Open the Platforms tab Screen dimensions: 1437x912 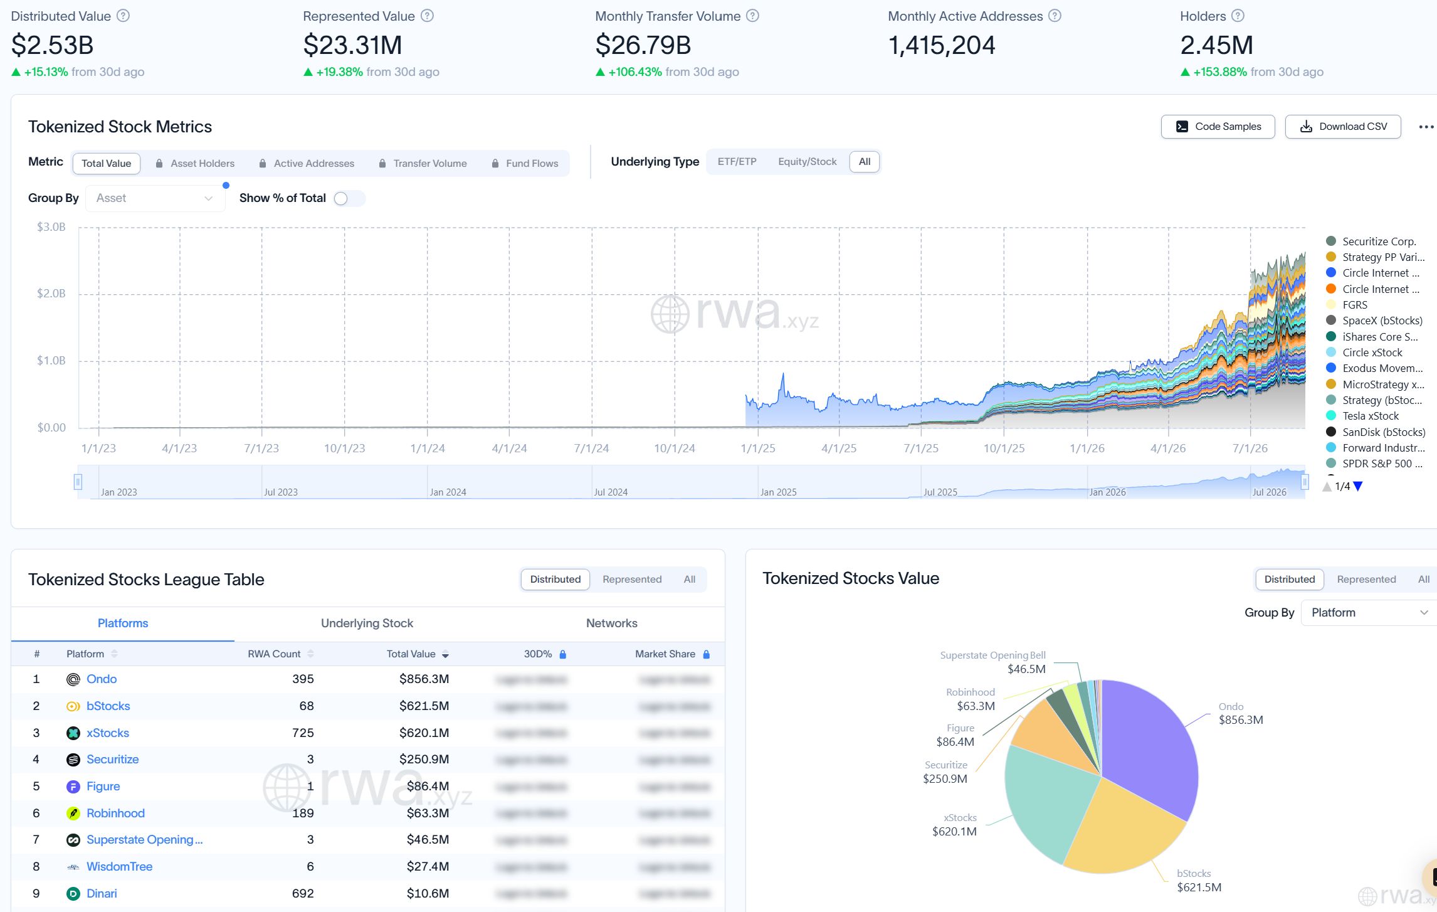(123, 623)
